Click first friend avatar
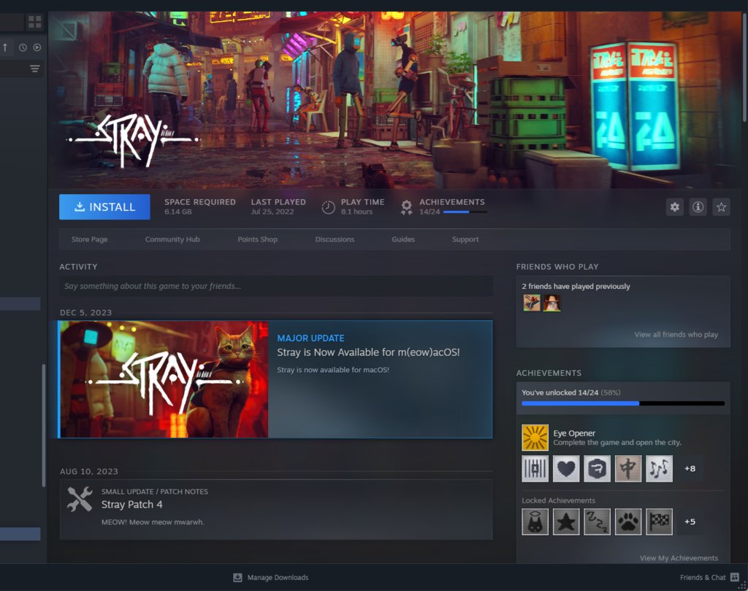 click(x=532, y=303)
